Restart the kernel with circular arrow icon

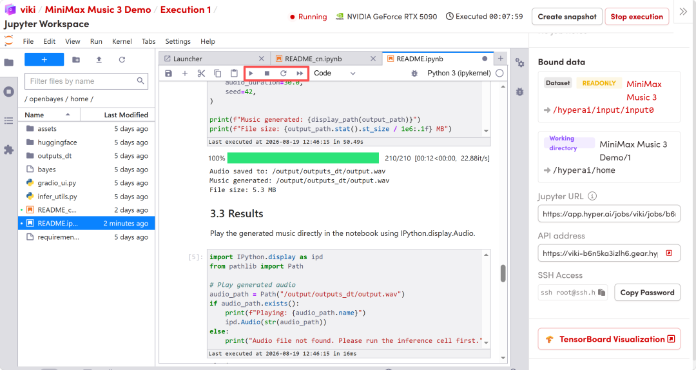pos(283,73)
